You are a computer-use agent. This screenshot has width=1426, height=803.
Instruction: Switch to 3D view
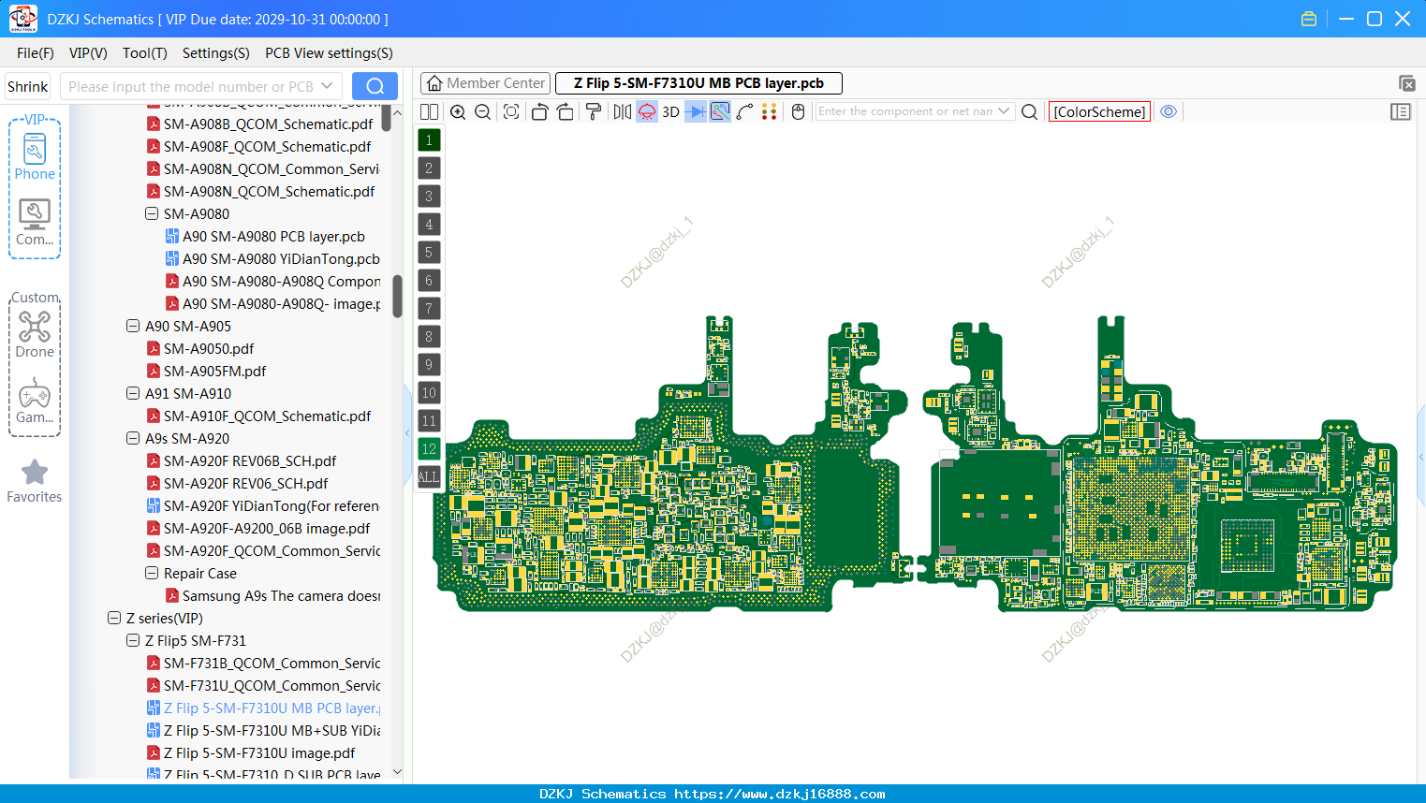[x=670, y=111]
